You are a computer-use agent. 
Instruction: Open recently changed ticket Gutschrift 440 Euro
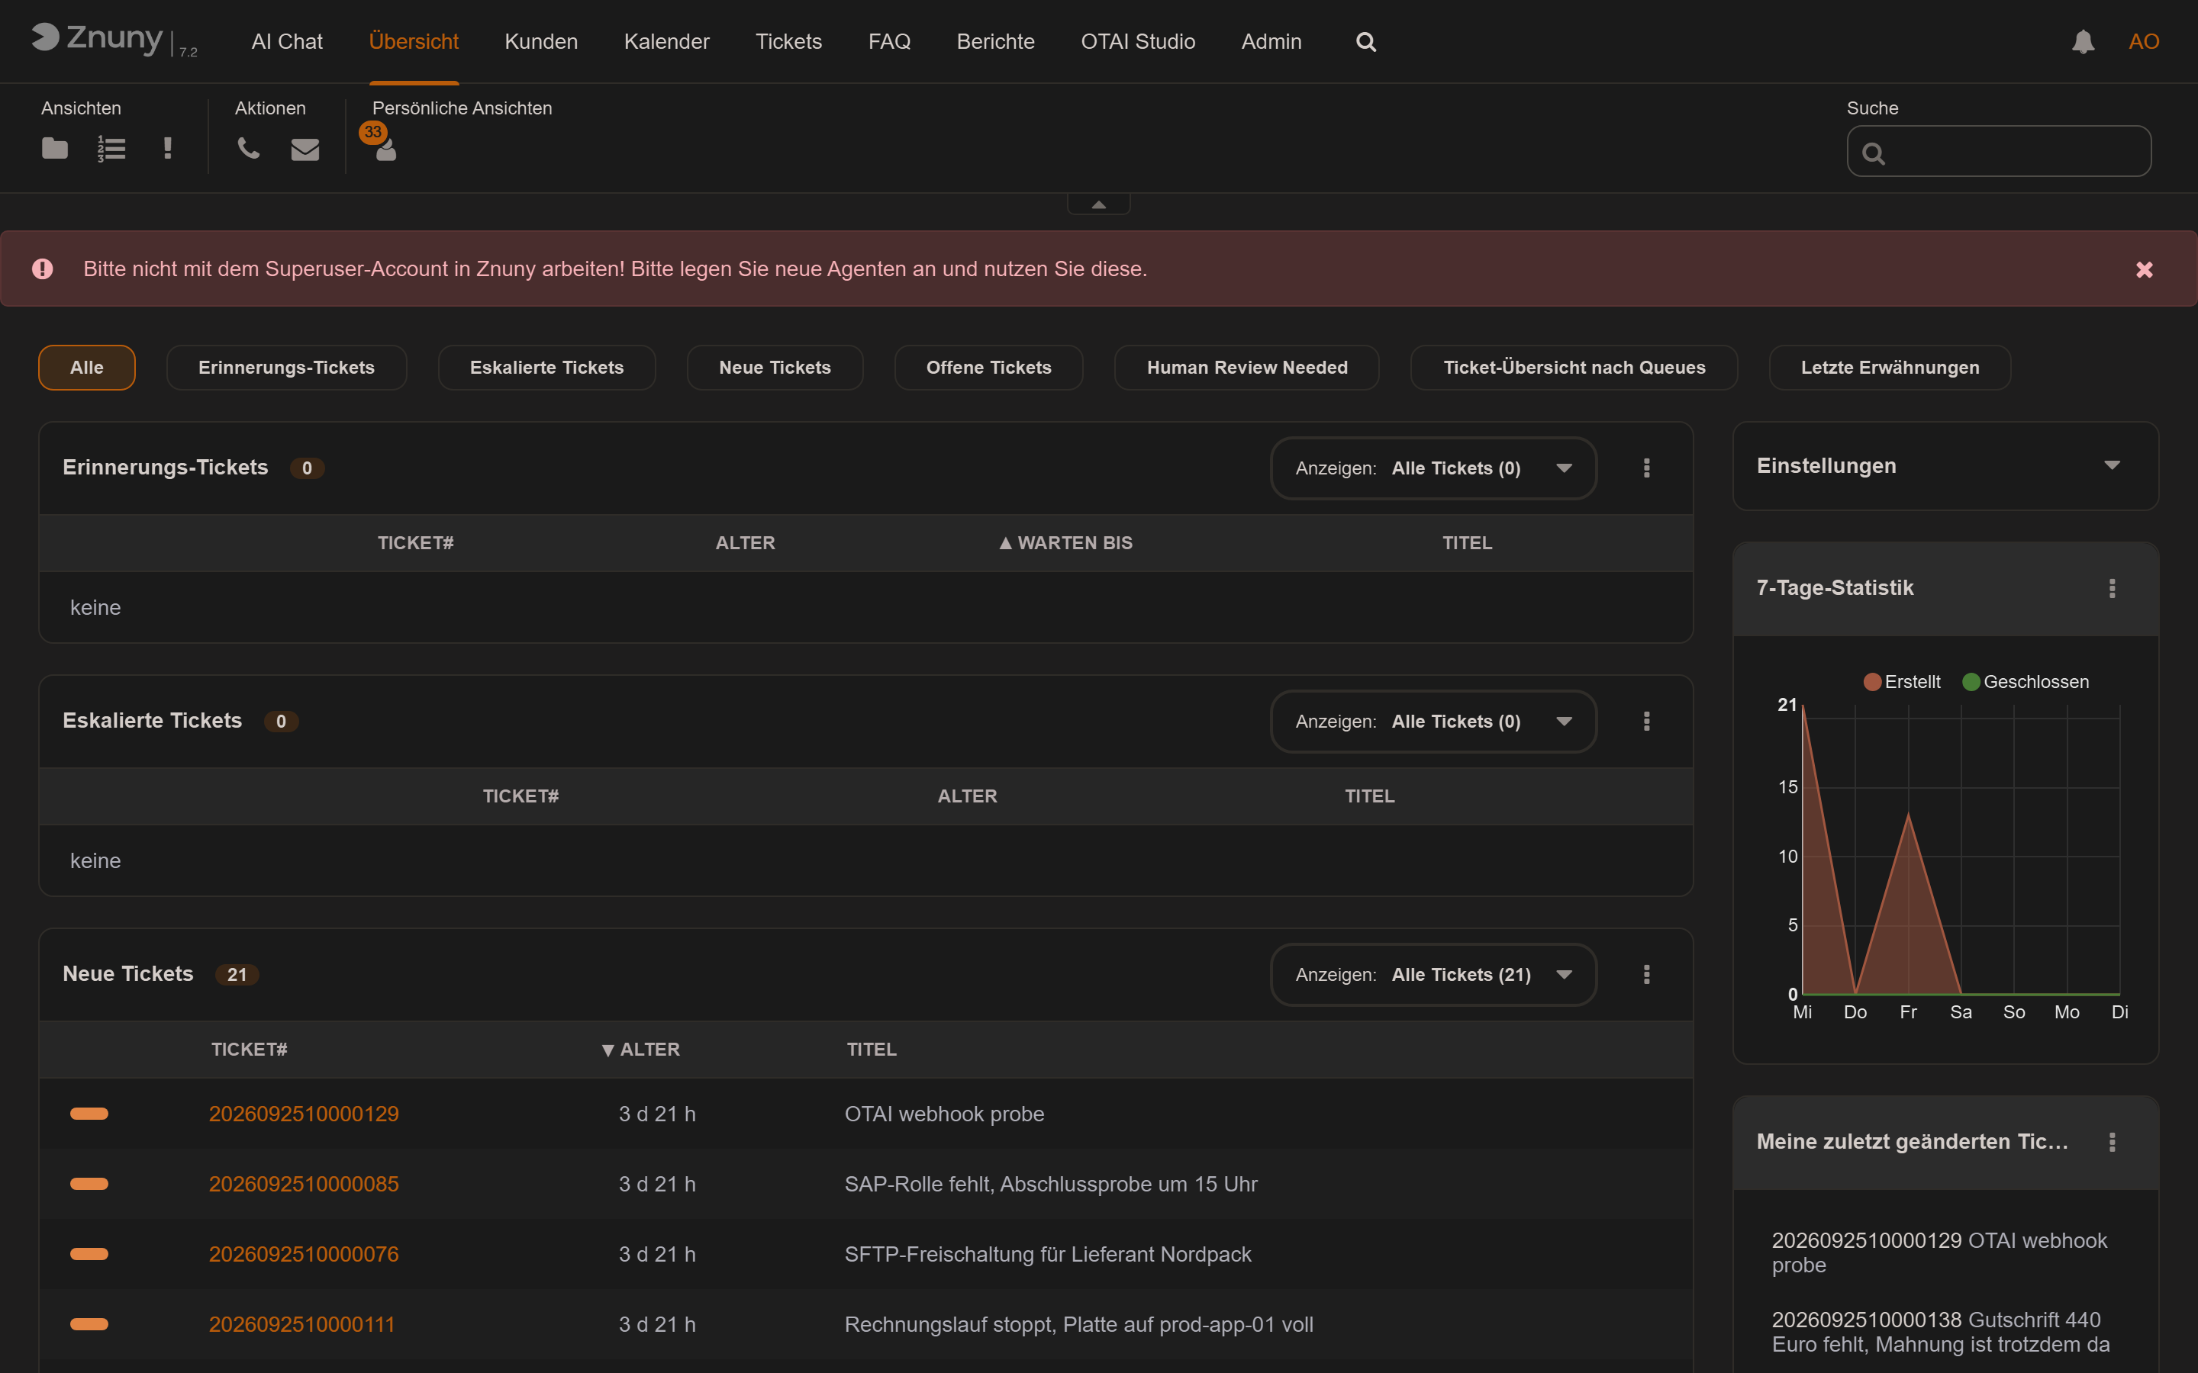(1940, 1332)
